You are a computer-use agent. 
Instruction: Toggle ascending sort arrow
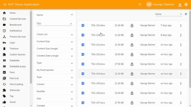[186, 14]
